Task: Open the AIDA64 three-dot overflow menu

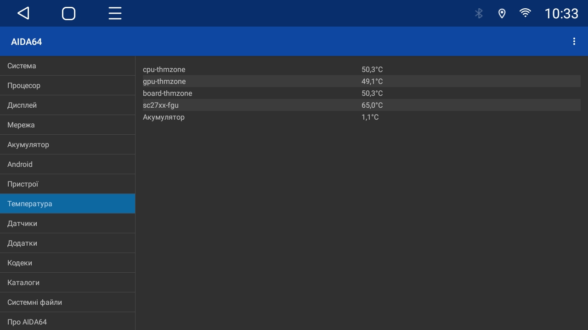Action: click(574, 41)
